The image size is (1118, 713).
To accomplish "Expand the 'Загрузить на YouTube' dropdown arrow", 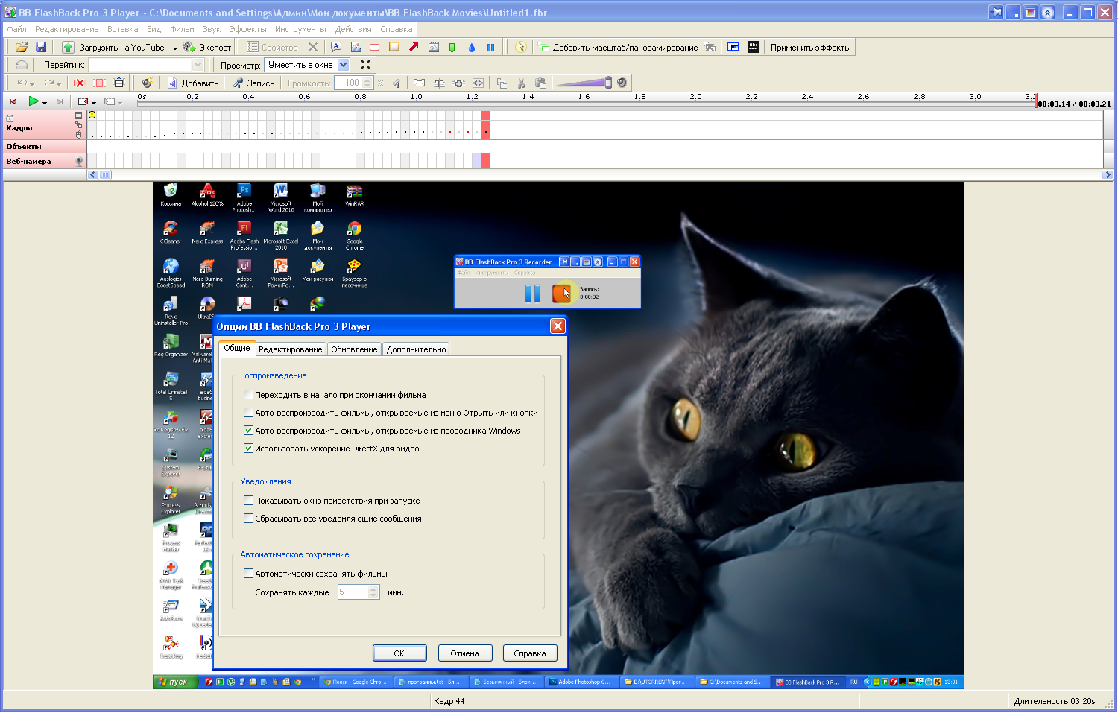I will pyautogui.click(x=175, y=48).
